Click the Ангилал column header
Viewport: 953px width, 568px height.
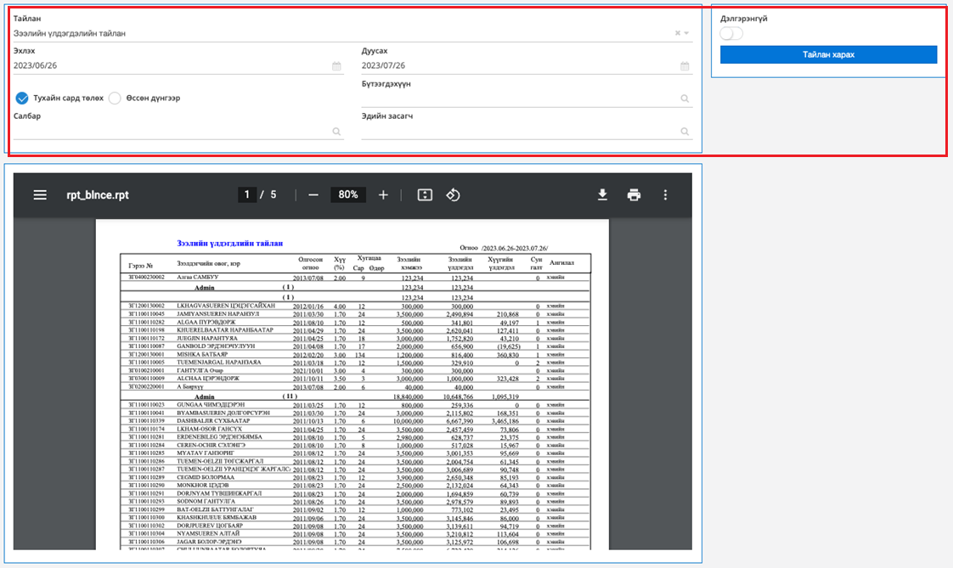(x=561, y=263)
